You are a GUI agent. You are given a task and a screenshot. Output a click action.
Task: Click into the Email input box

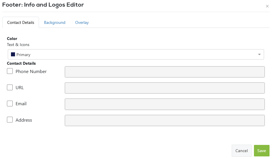tap(164, 104)
